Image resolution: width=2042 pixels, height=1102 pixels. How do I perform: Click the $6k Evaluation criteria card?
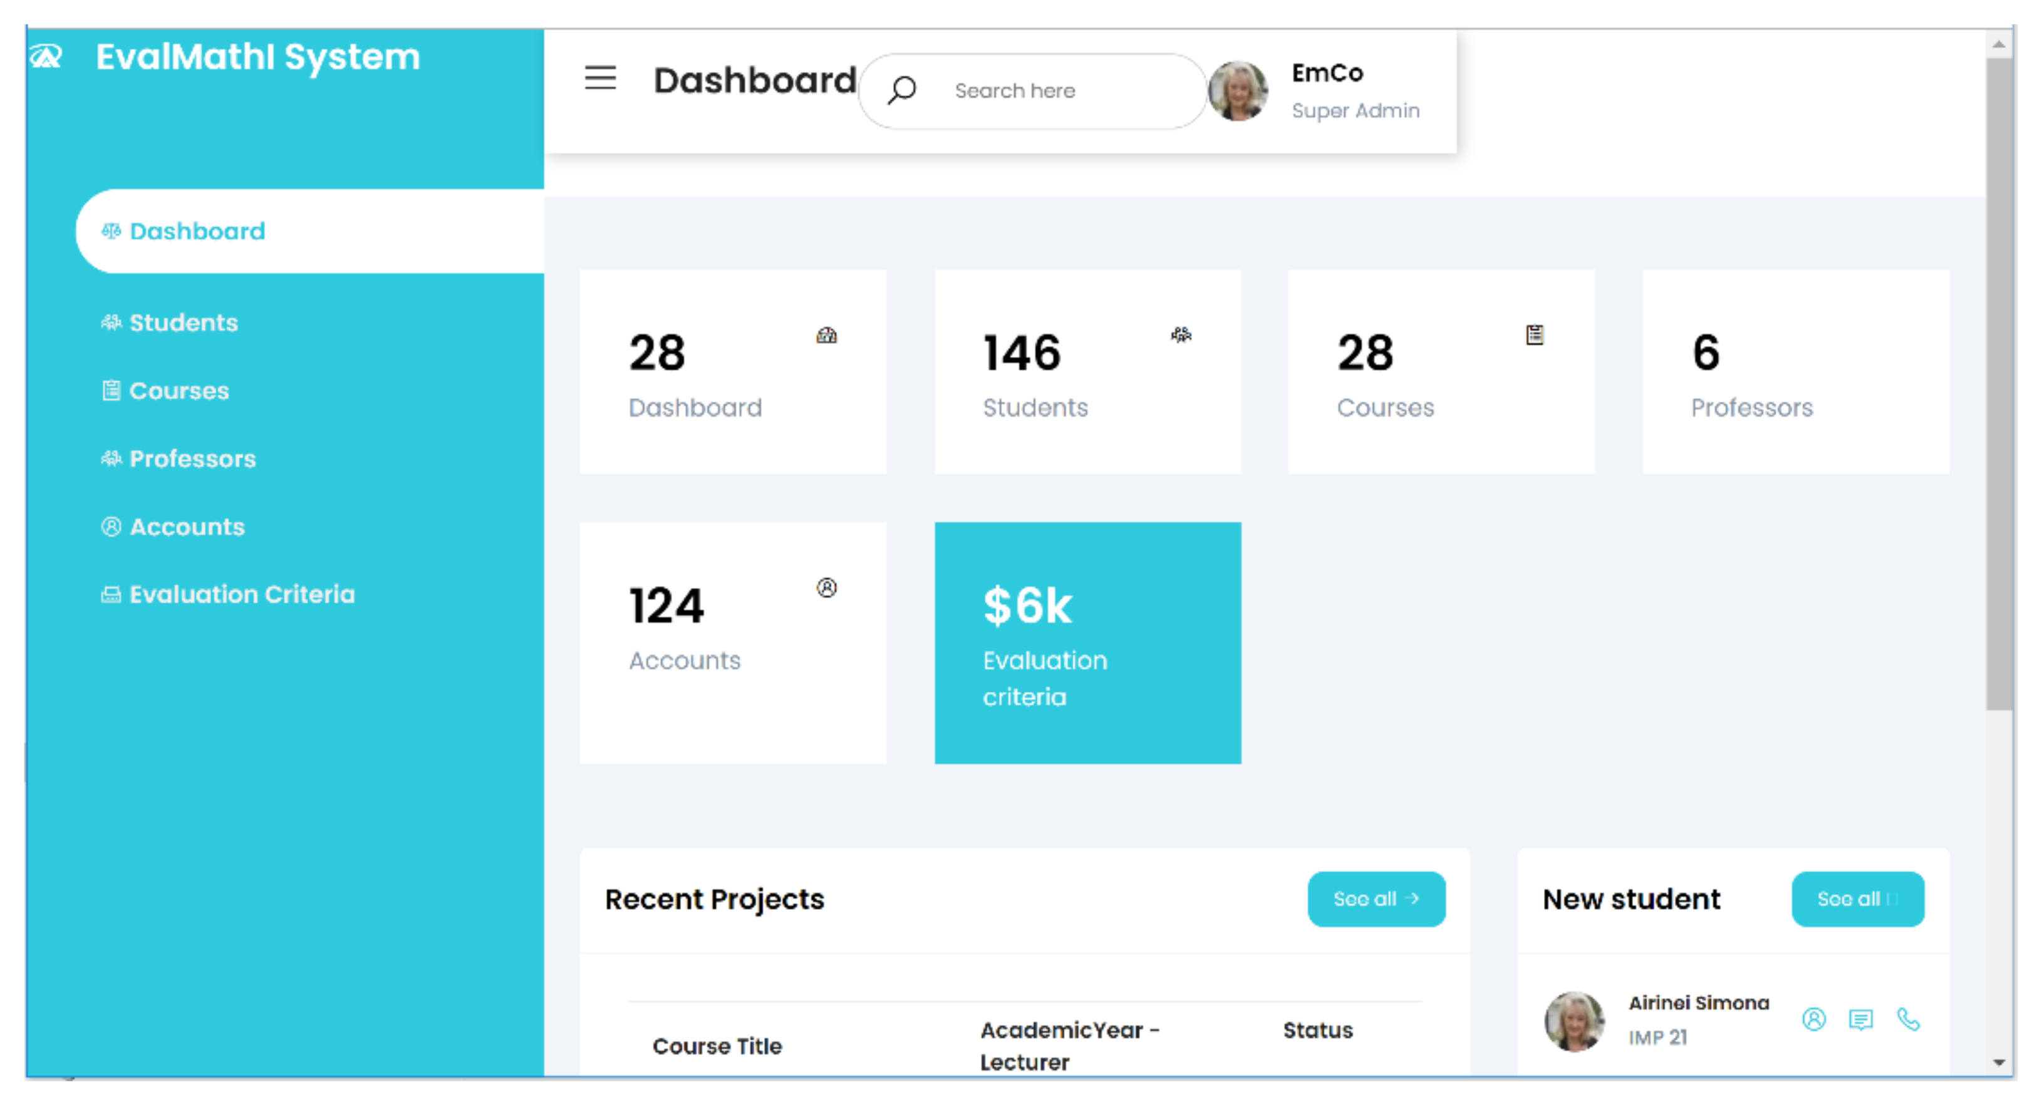coord(1087,642)
